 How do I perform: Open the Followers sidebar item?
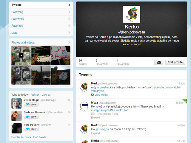click(41, 19)
